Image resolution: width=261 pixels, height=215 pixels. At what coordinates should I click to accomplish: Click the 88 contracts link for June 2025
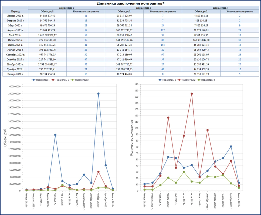tap(163, 40)
